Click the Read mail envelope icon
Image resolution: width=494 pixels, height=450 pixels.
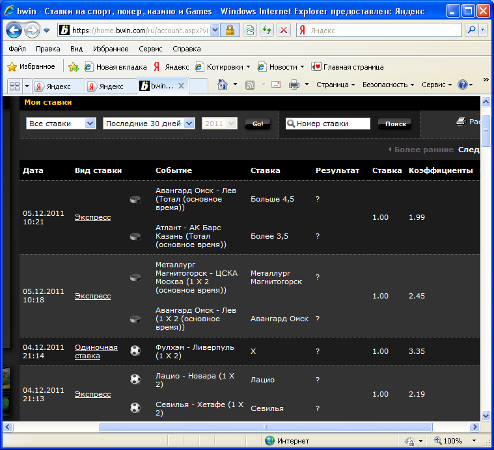pyautogui.click(x=276, y=85)
